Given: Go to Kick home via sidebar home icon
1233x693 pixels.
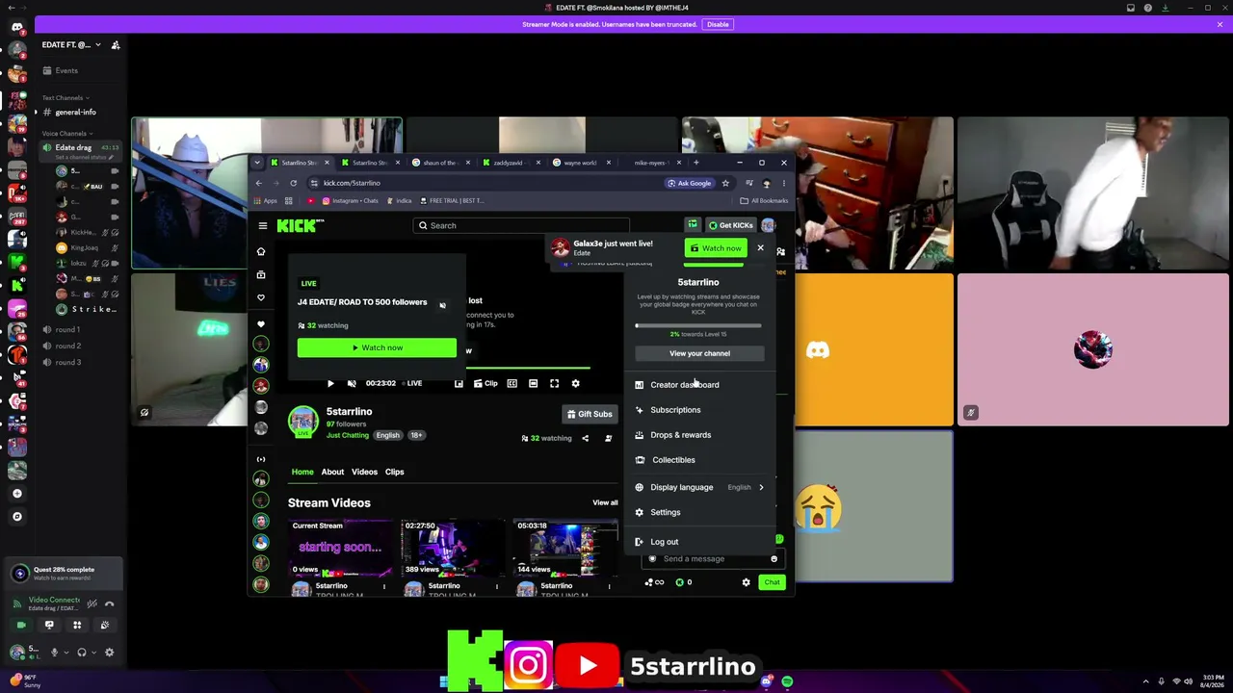Looking at the screenshot, I should pyautogui.click(x=261, y=251).
